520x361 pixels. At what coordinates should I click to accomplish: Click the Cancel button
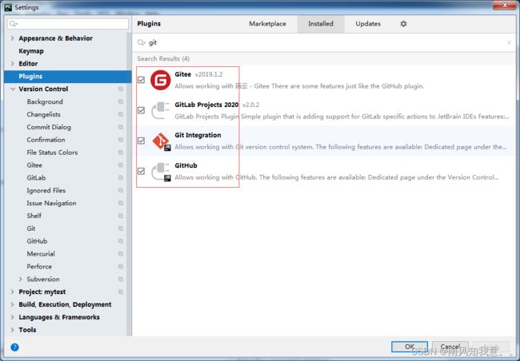pos(450,347)
